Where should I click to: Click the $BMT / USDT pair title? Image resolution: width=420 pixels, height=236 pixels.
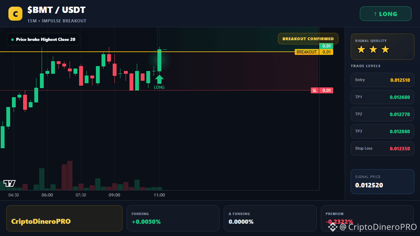point(56,10)
